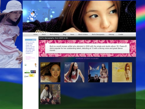Open the News section
This screenshot has width=145, height=109.
[72, 34]
